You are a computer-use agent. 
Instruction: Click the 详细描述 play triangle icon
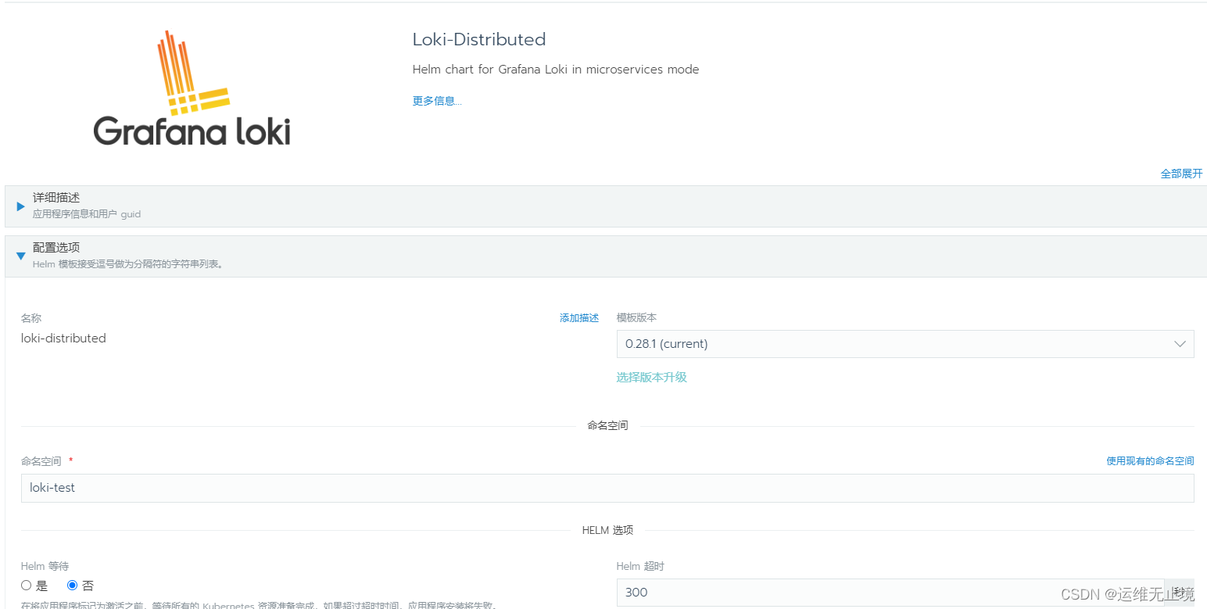point(20,206)
